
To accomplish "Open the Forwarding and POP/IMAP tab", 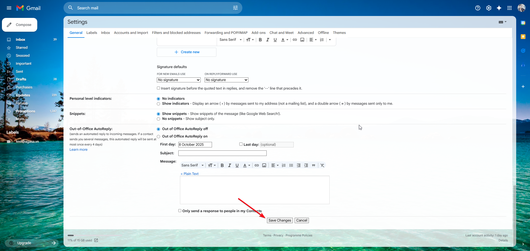I will point(226,33).
